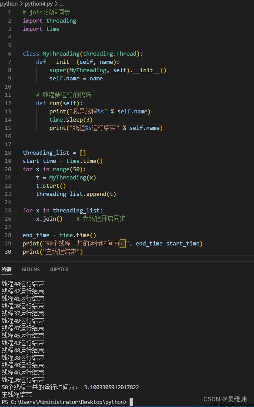Switch to the JUPYTER panel tab

[59, 269]
